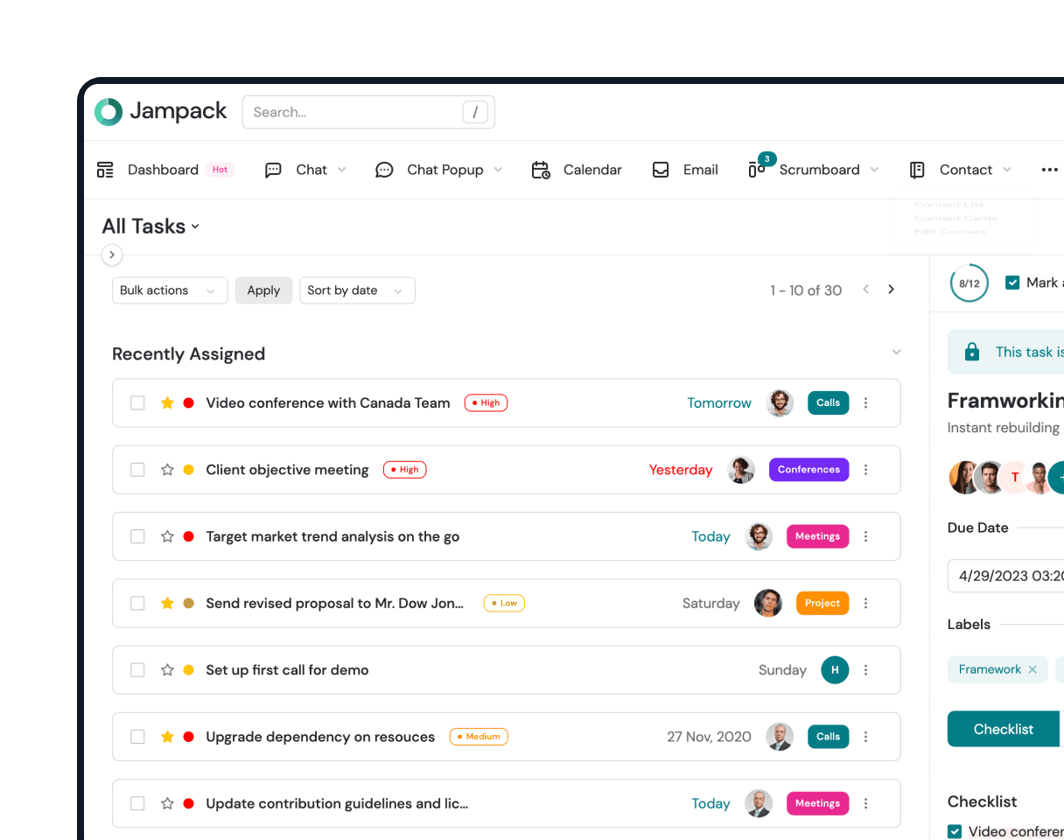Screen dimensions: 1064x840
Task: Click the Checklist button
Action: tap(1003, 729)
